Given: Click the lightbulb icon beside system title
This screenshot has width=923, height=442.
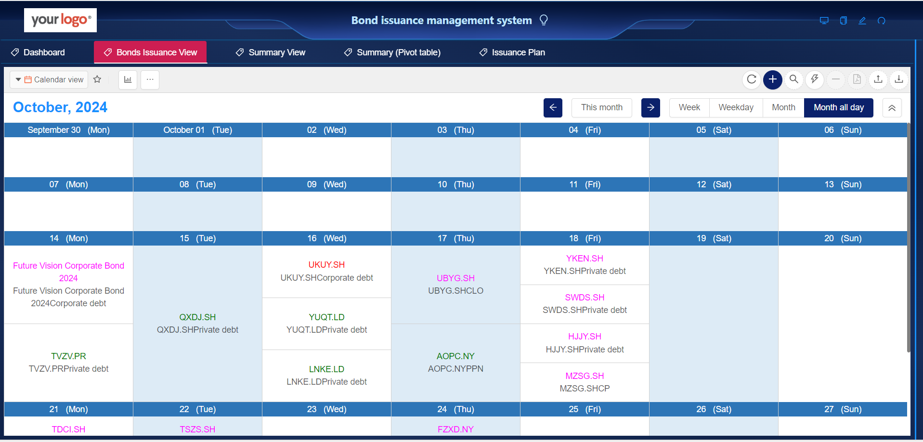Looking at the screenshot, I should 544,20.
